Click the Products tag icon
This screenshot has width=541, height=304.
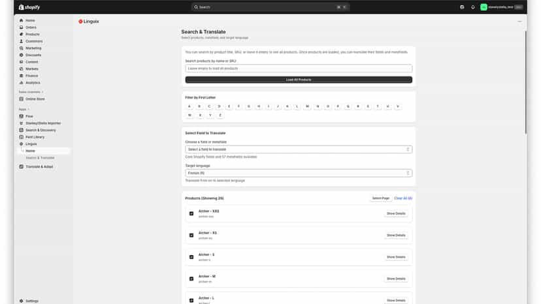[x=22, y=34]
